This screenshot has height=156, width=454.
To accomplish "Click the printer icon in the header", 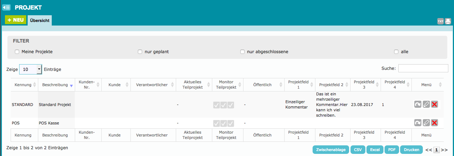I will click(x=448, y=21).
